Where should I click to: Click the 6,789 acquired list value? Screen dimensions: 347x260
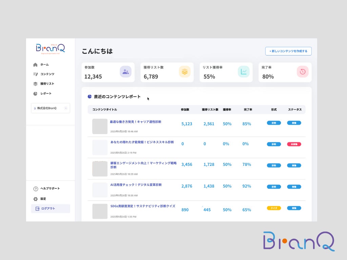[x=151, y=77]
